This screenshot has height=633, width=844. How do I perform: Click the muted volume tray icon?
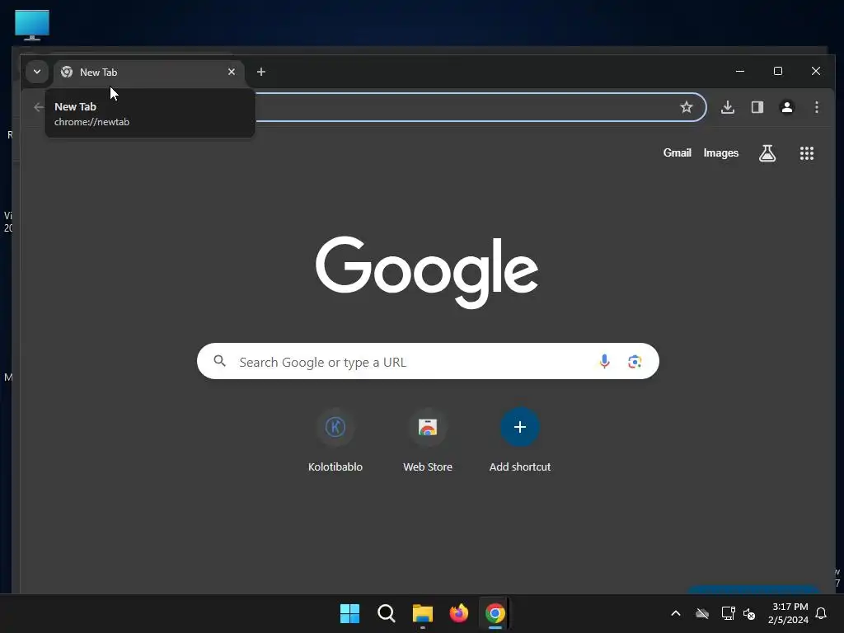(x=748, y=613)
